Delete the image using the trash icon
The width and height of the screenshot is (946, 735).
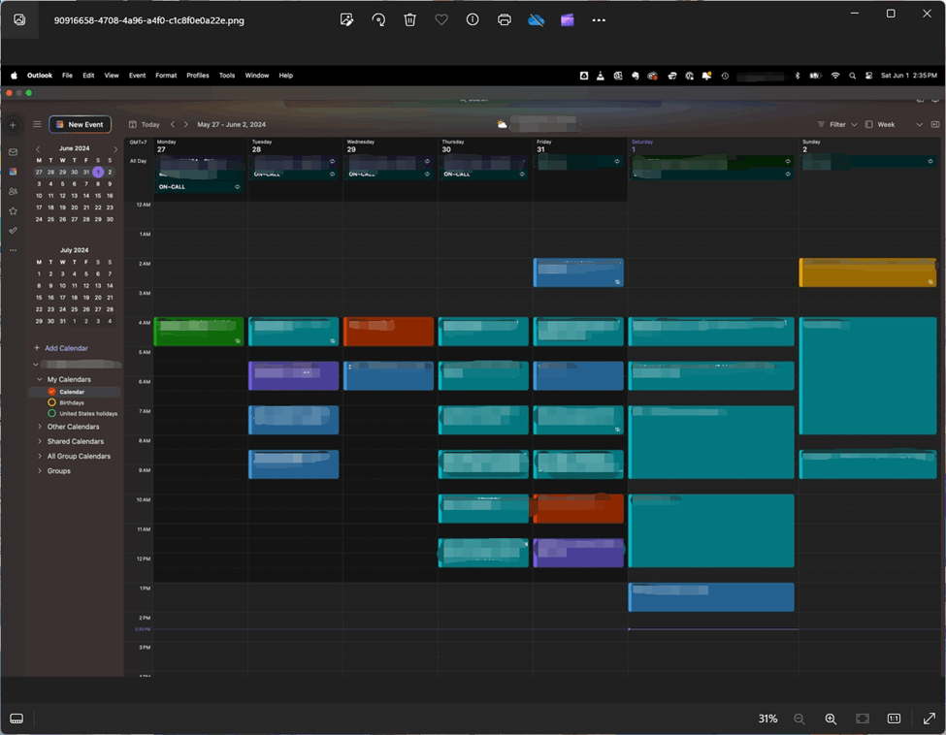coord(409,20)
